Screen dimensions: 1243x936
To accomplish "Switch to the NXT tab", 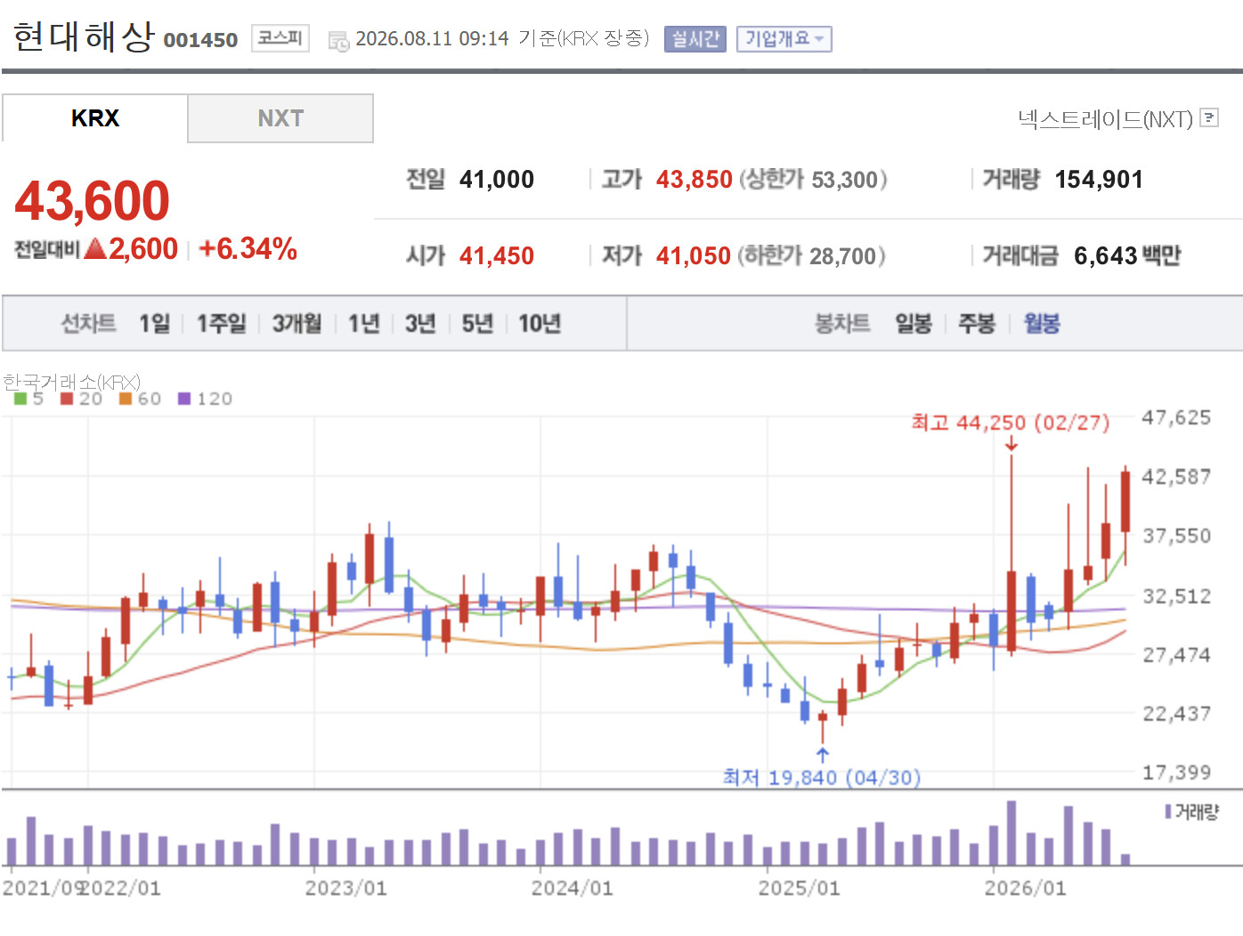I will coord(280,118).
